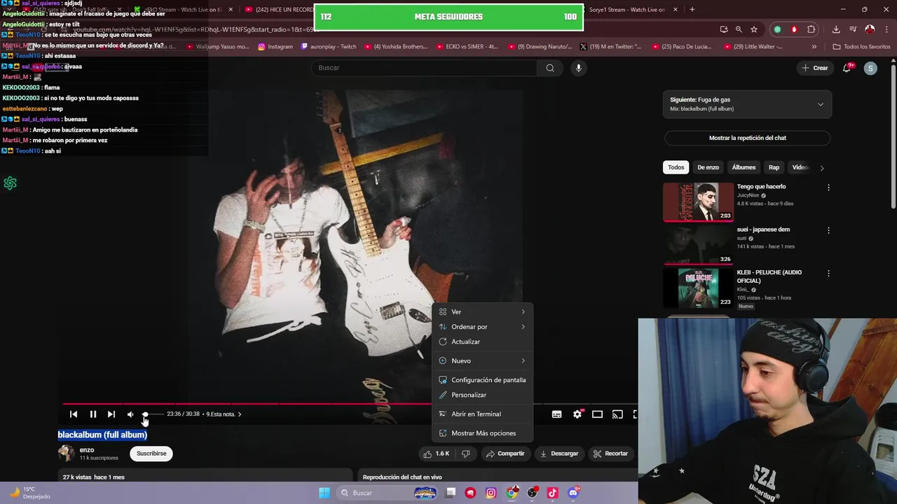Expand the 'Nuevo' context submenu
897x504 pixels.
[482, 360]
